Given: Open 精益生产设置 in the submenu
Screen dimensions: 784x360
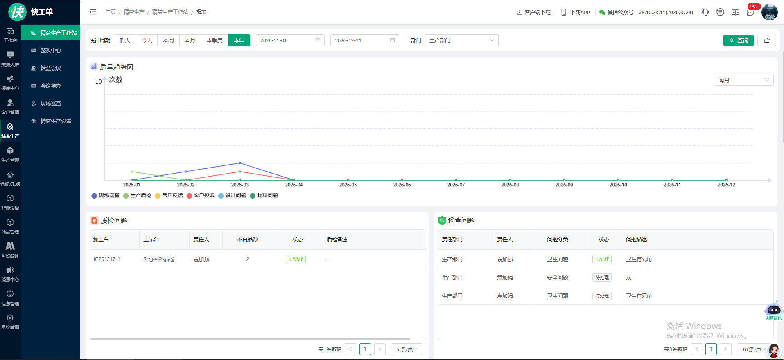Looking at the screenshot, I should [x=51, y=121].
